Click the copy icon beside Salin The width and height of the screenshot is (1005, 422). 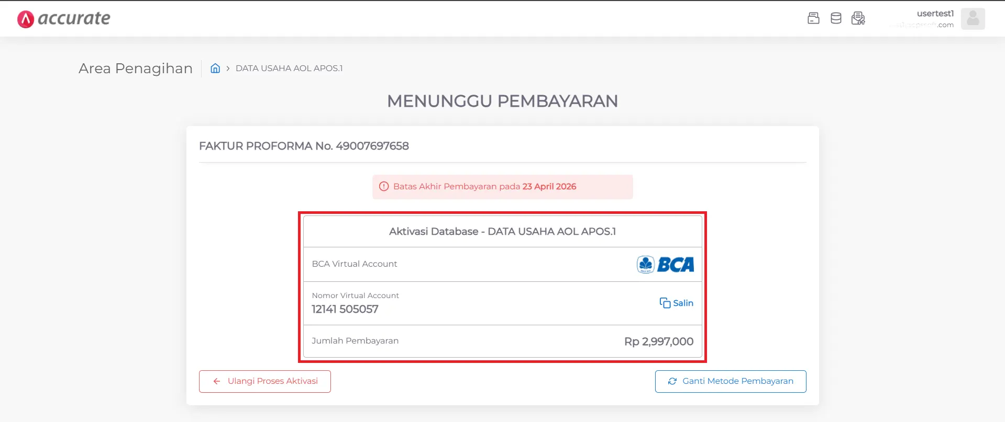pyautogui.click(x=665, y=303)
